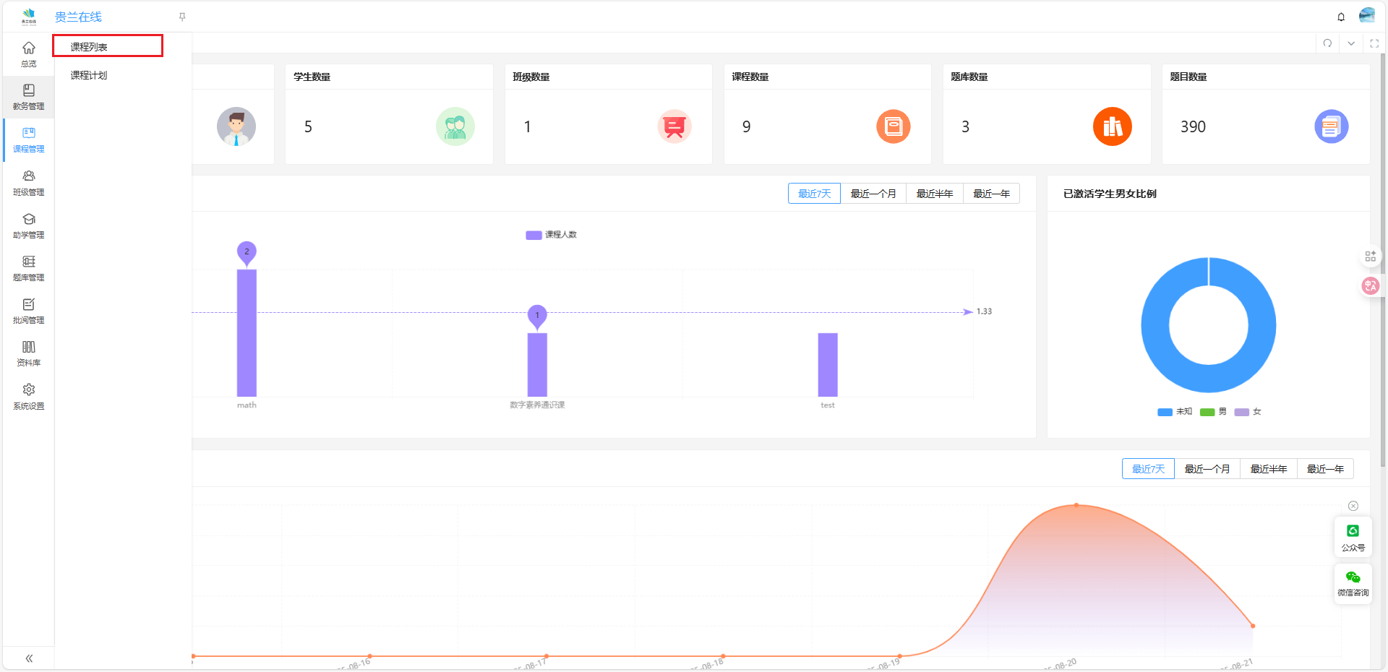The height and width of the screenshot is (672, 1388).
Task: Open 教务管理 in the sidebar
Action: point(29,97)
